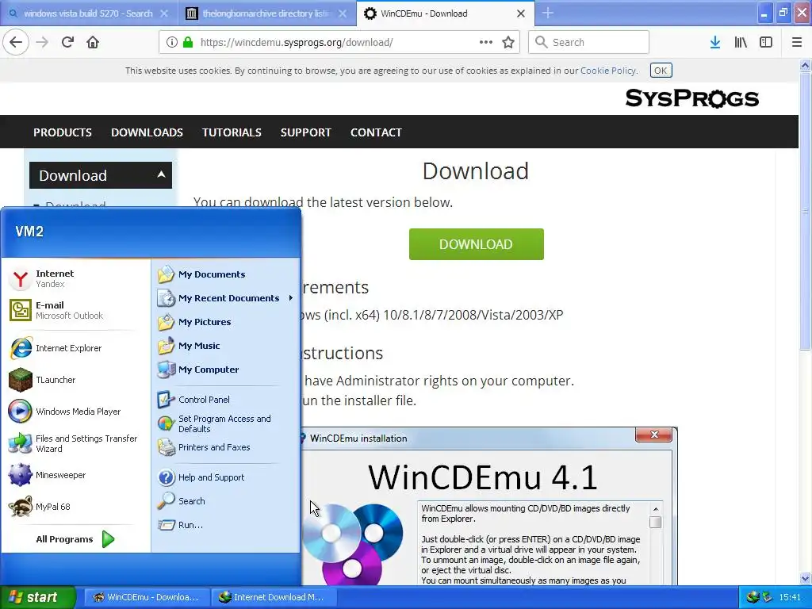Click the Windows start button
Image resolution: width=812 pixels, height=609 pixels.
(x=37, y=597)
